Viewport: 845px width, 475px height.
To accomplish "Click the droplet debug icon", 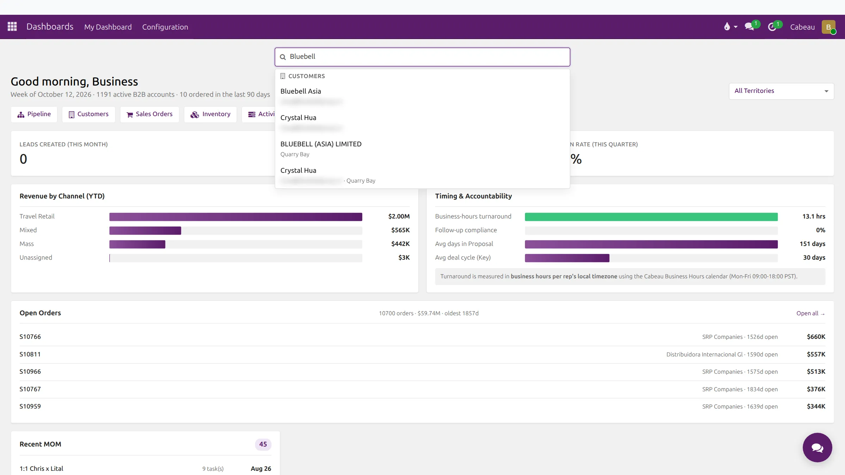I will 727,27.
